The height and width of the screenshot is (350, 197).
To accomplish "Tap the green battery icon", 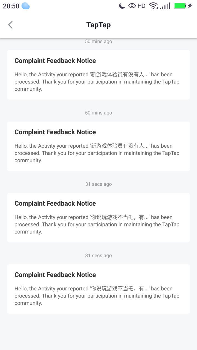I will [180, 6].
